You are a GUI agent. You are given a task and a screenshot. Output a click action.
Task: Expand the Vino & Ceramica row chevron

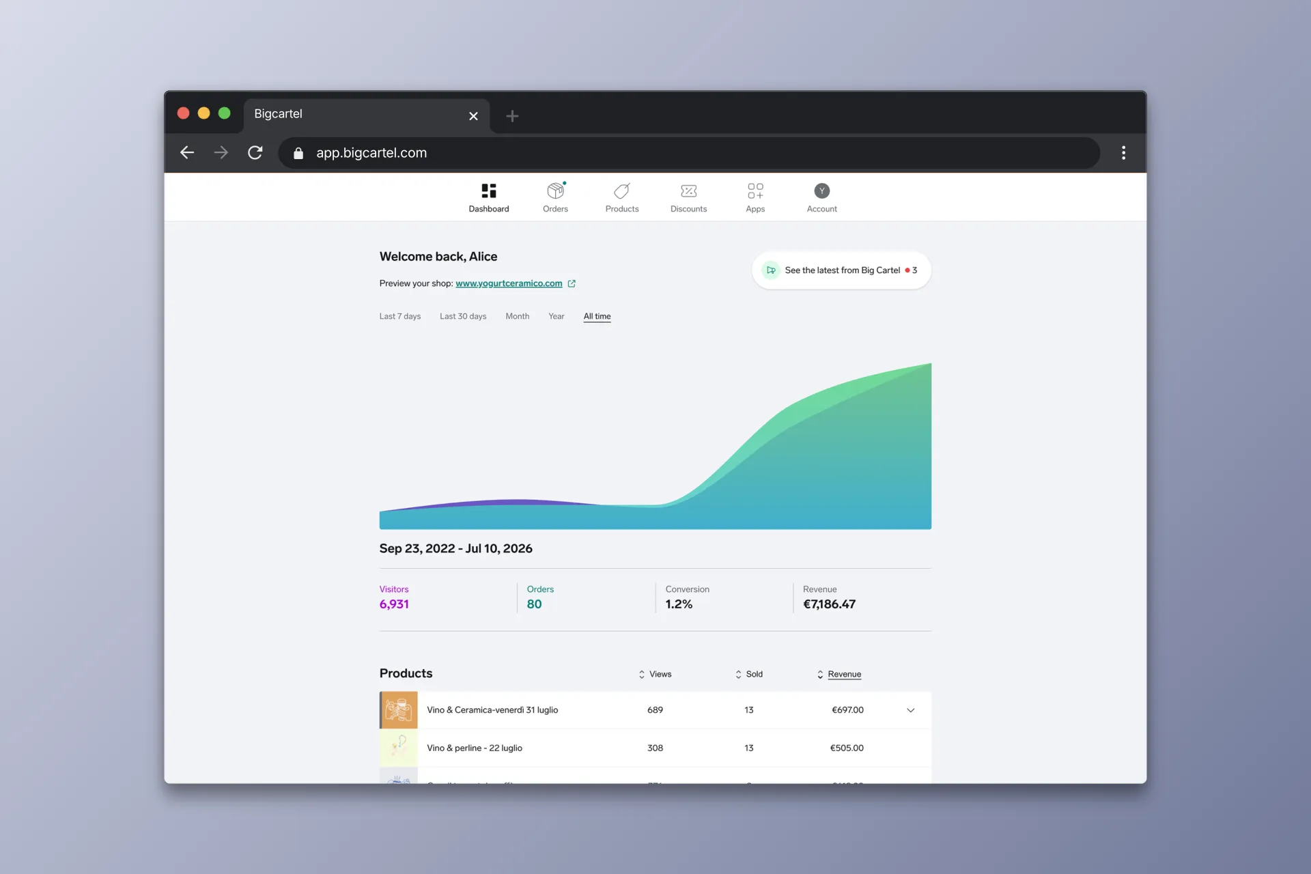911,710
